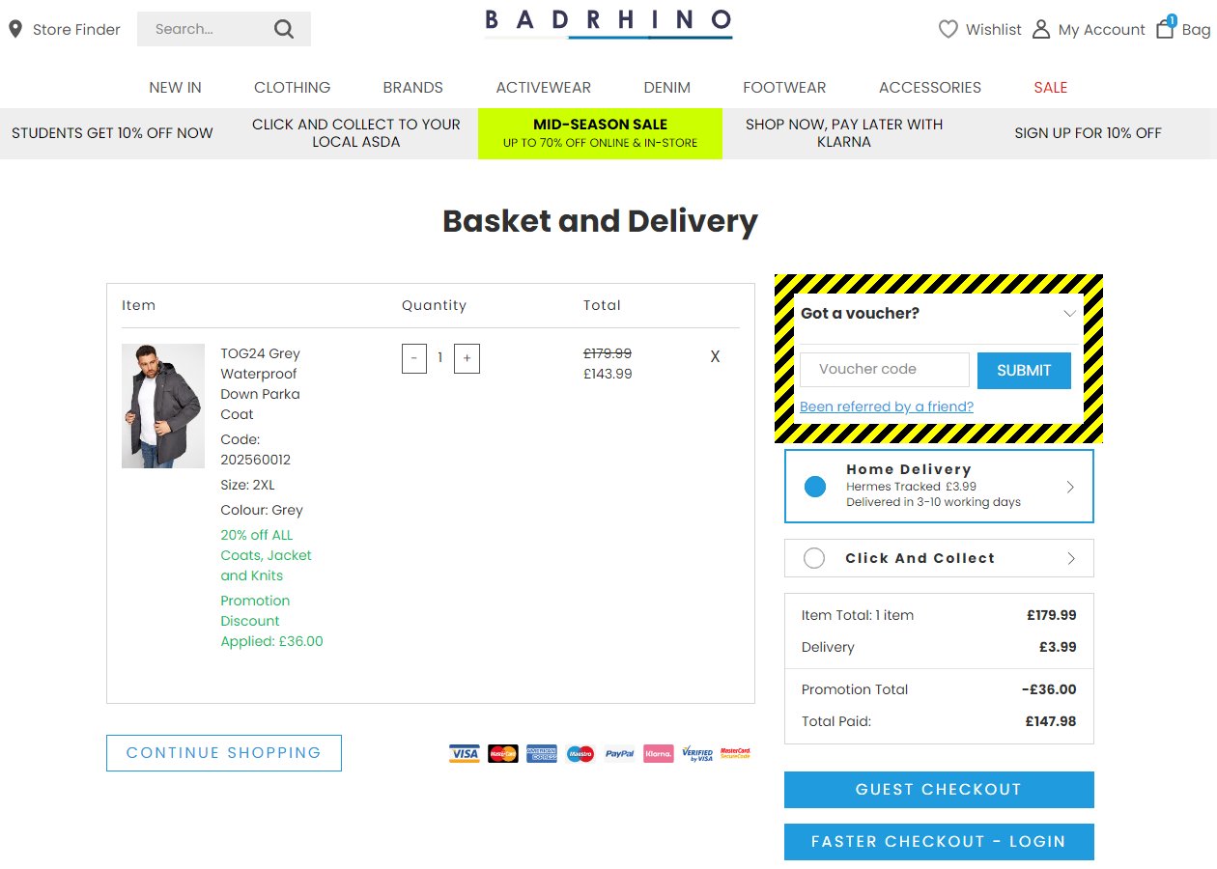Open Click And Collect details chevron
The width and height of the screenshot is (1217, 869).
pyautogui.click(x=1072, y=558)
